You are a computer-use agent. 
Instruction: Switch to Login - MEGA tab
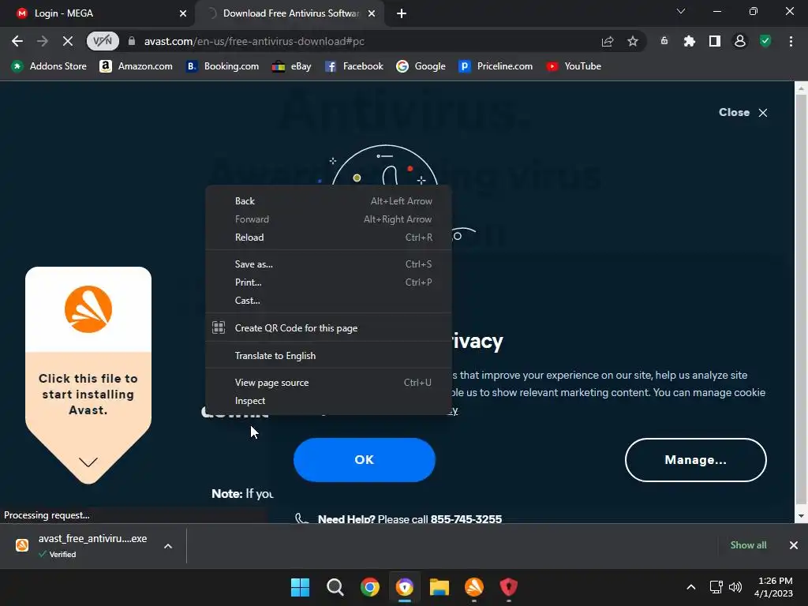point(98,13)
